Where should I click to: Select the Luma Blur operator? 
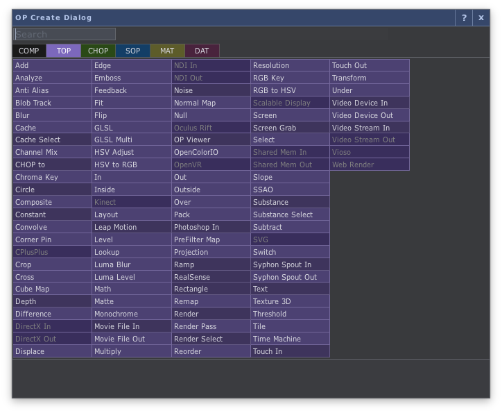(132, 264)
